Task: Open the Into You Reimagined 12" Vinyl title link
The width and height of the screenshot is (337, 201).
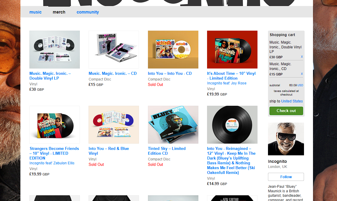Action: tap(231, 160)
